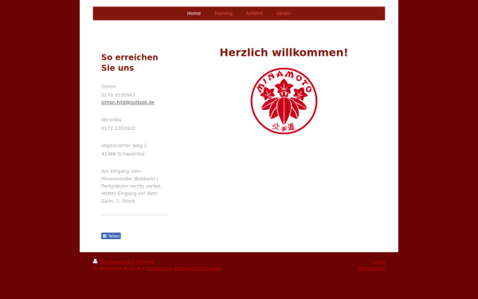Switch to Webansicht via footer link
The width and height of the screenshot is (478, 299).
click(371, 269)
